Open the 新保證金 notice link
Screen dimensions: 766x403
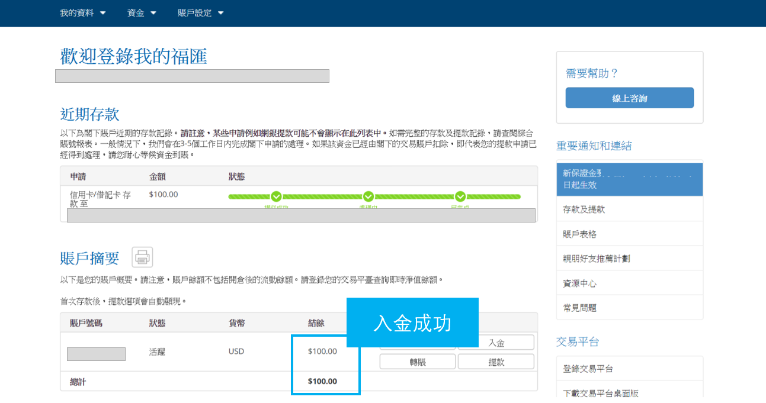pyautogui.click(x=629, y=179)
